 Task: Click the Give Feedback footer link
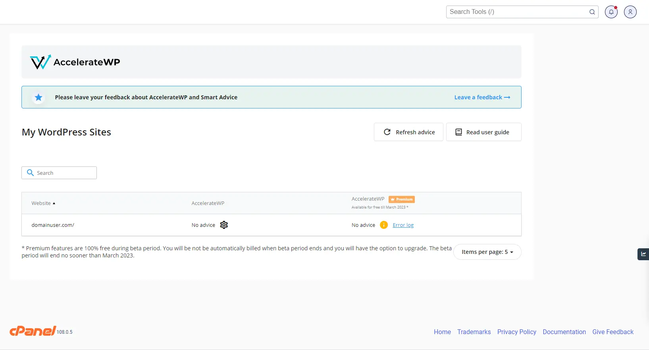tap(613, 332)
